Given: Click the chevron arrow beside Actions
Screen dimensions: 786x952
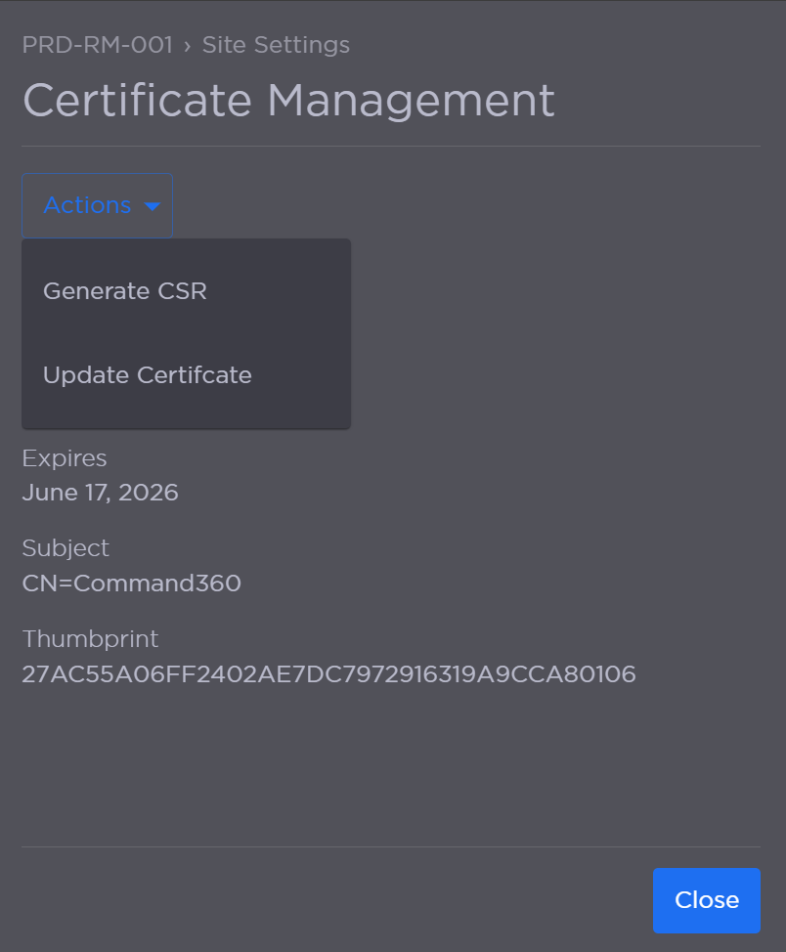Looking at the screenshot, I should coord(153,206).
